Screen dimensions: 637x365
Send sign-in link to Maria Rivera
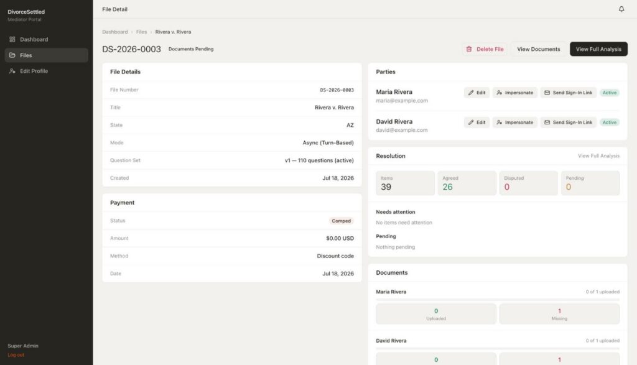click(568, 93)
